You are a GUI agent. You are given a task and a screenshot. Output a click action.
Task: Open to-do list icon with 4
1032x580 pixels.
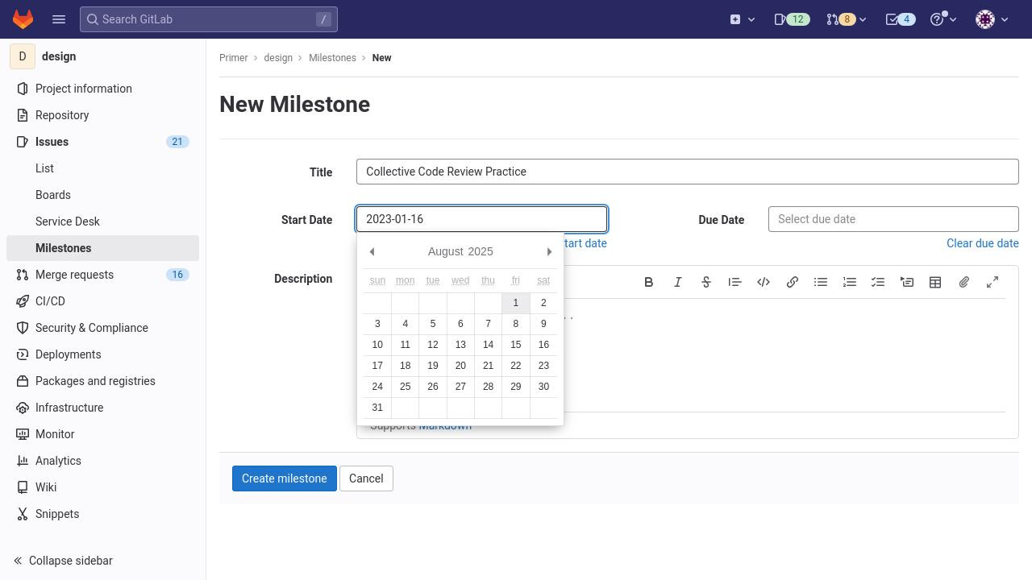pos(900,19)
